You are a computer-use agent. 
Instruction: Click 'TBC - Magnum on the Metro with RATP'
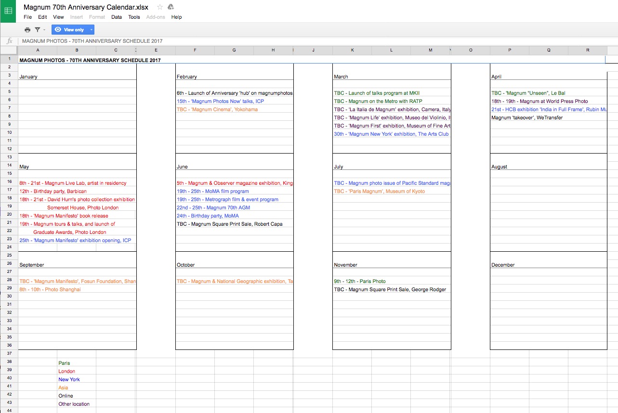[378, 101]
